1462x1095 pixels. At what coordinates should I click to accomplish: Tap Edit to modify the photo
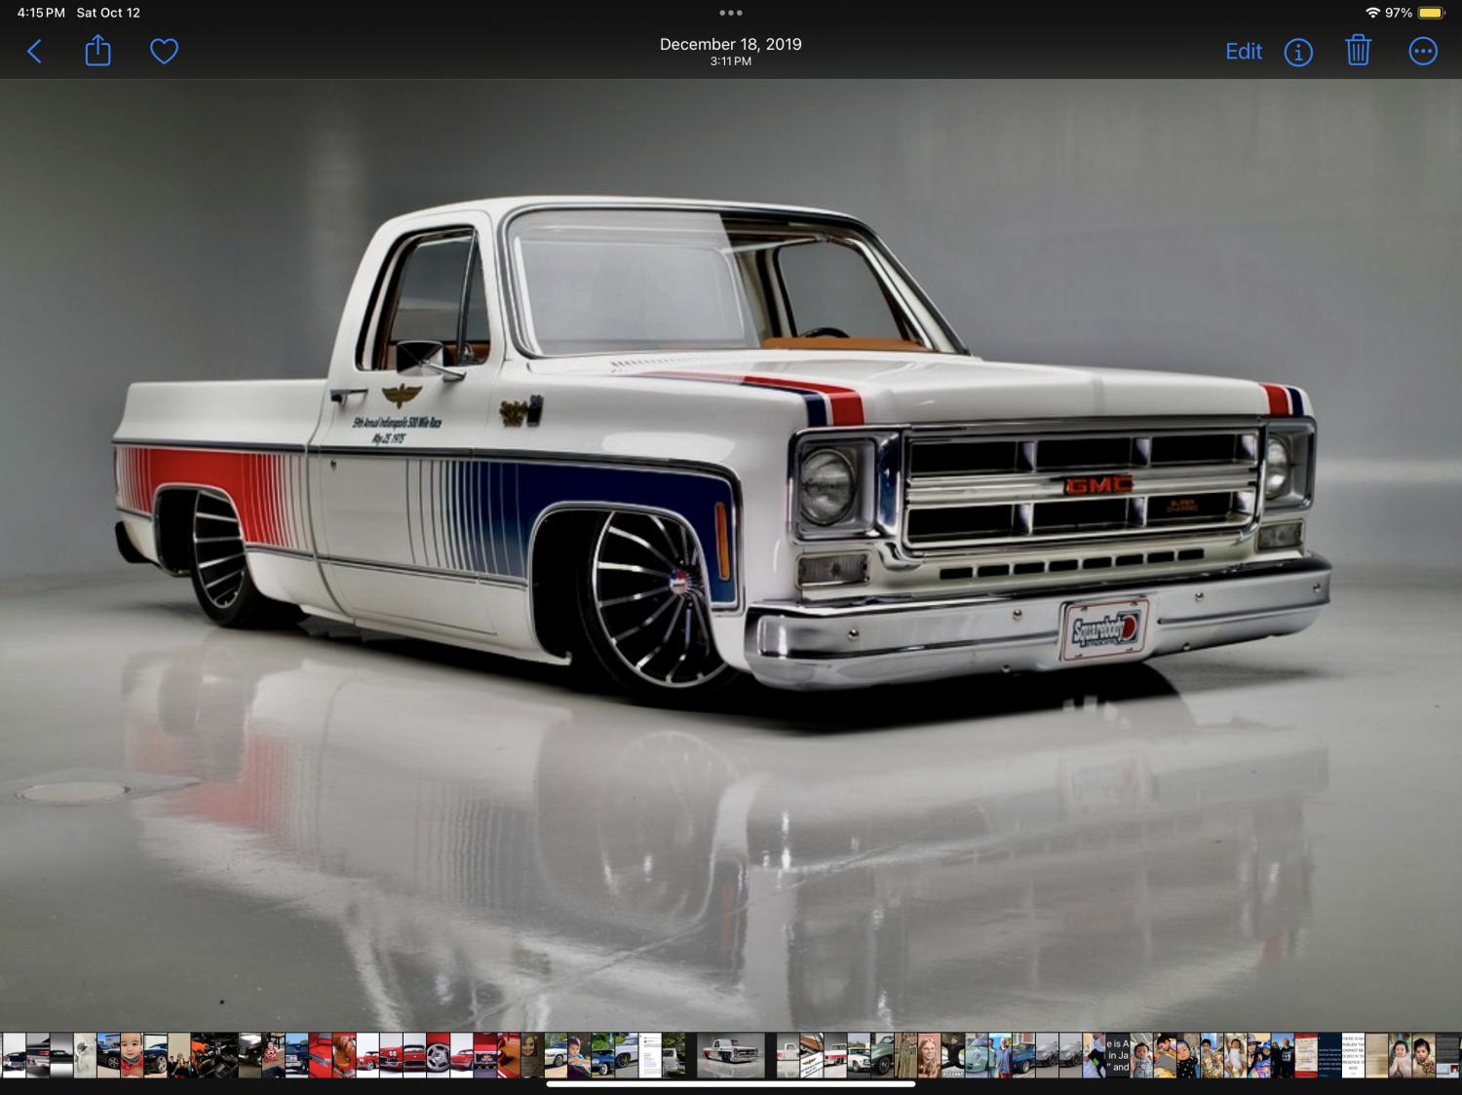[x=1243, y=52]
